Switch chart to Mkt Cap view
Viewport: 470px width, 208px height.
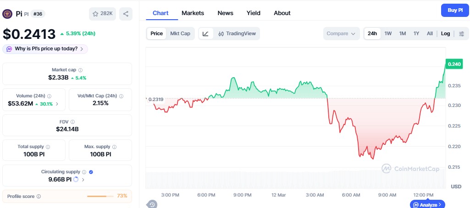point(180,33)
